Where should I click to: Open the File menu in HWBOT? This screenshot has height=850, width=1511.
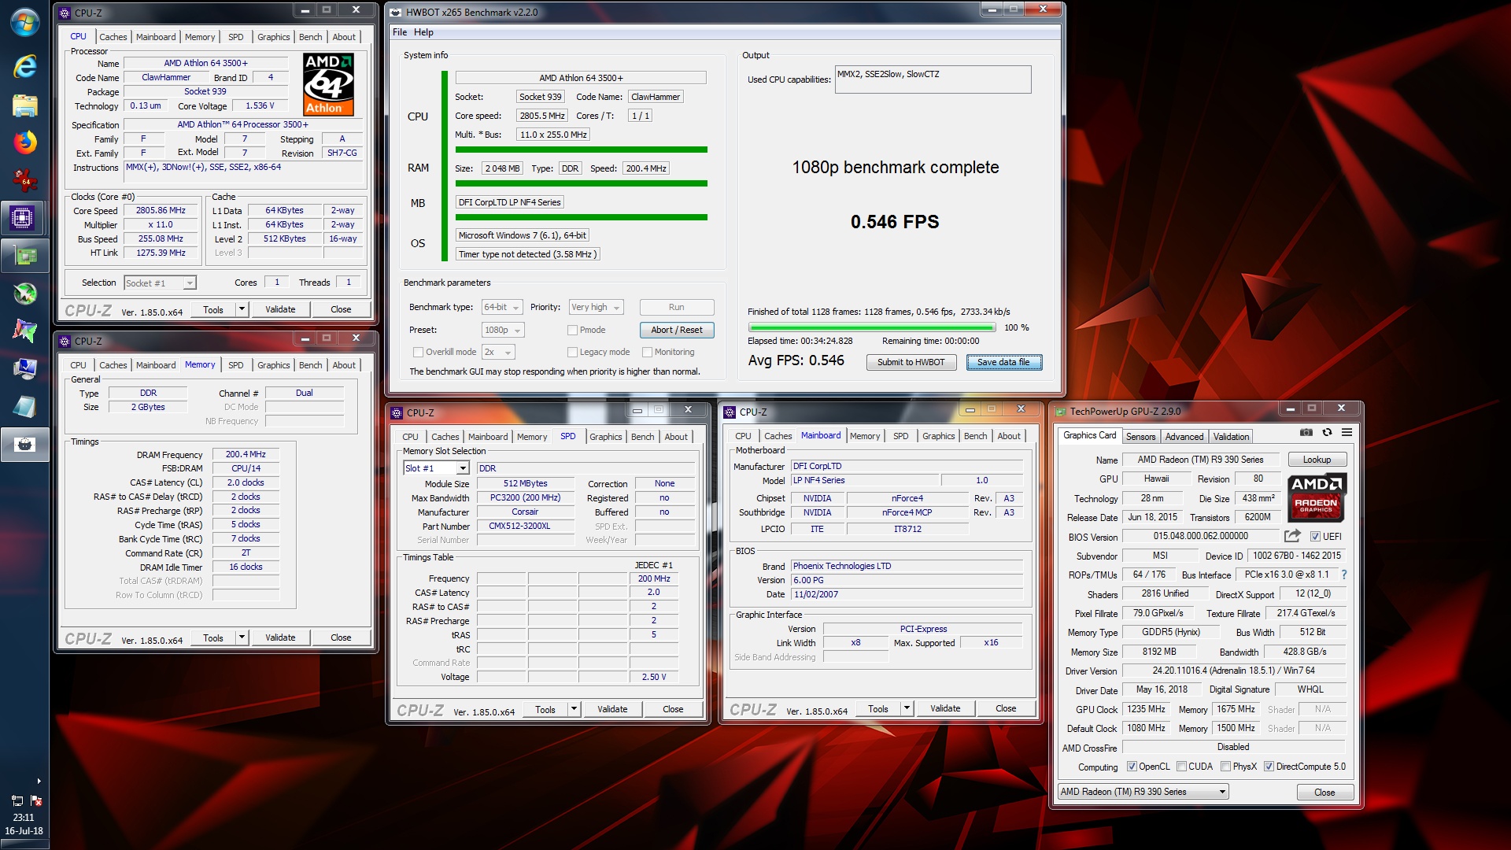[400, 32]
